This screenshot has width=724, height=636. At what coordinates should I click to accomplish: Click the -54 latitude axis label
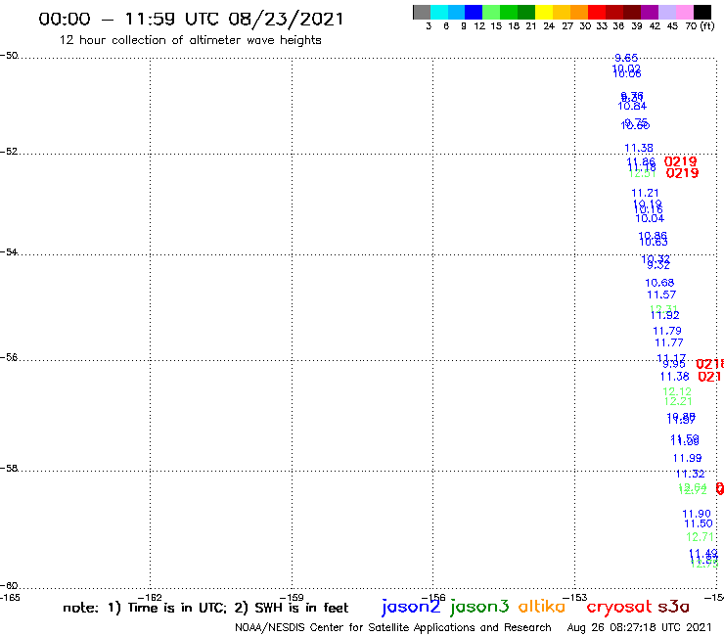point(9,251)
